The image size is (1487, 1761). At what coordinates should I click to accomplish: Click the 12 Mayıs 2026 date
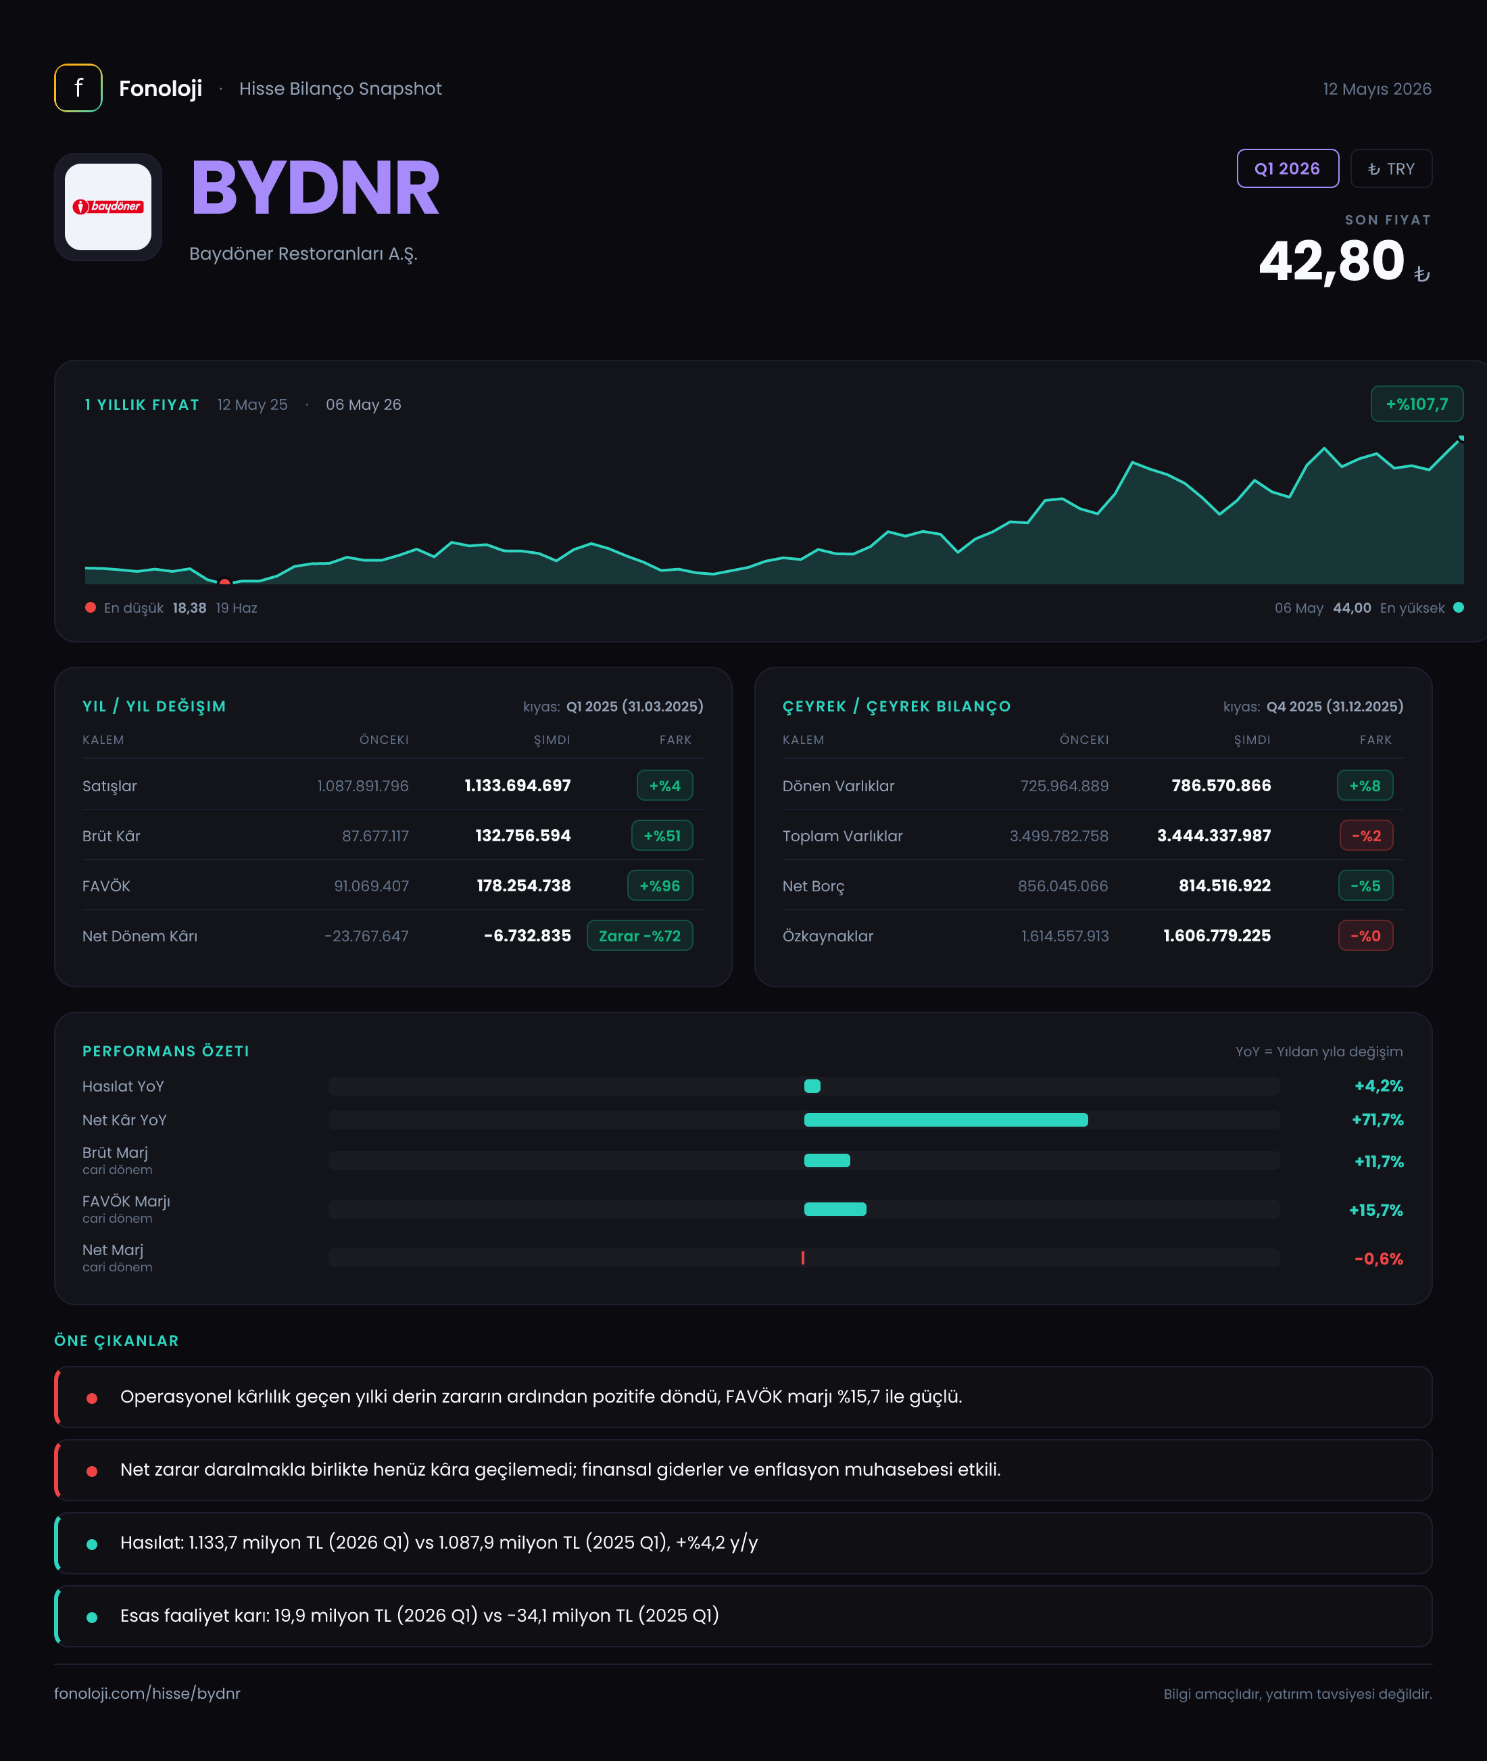[1378, 89]
